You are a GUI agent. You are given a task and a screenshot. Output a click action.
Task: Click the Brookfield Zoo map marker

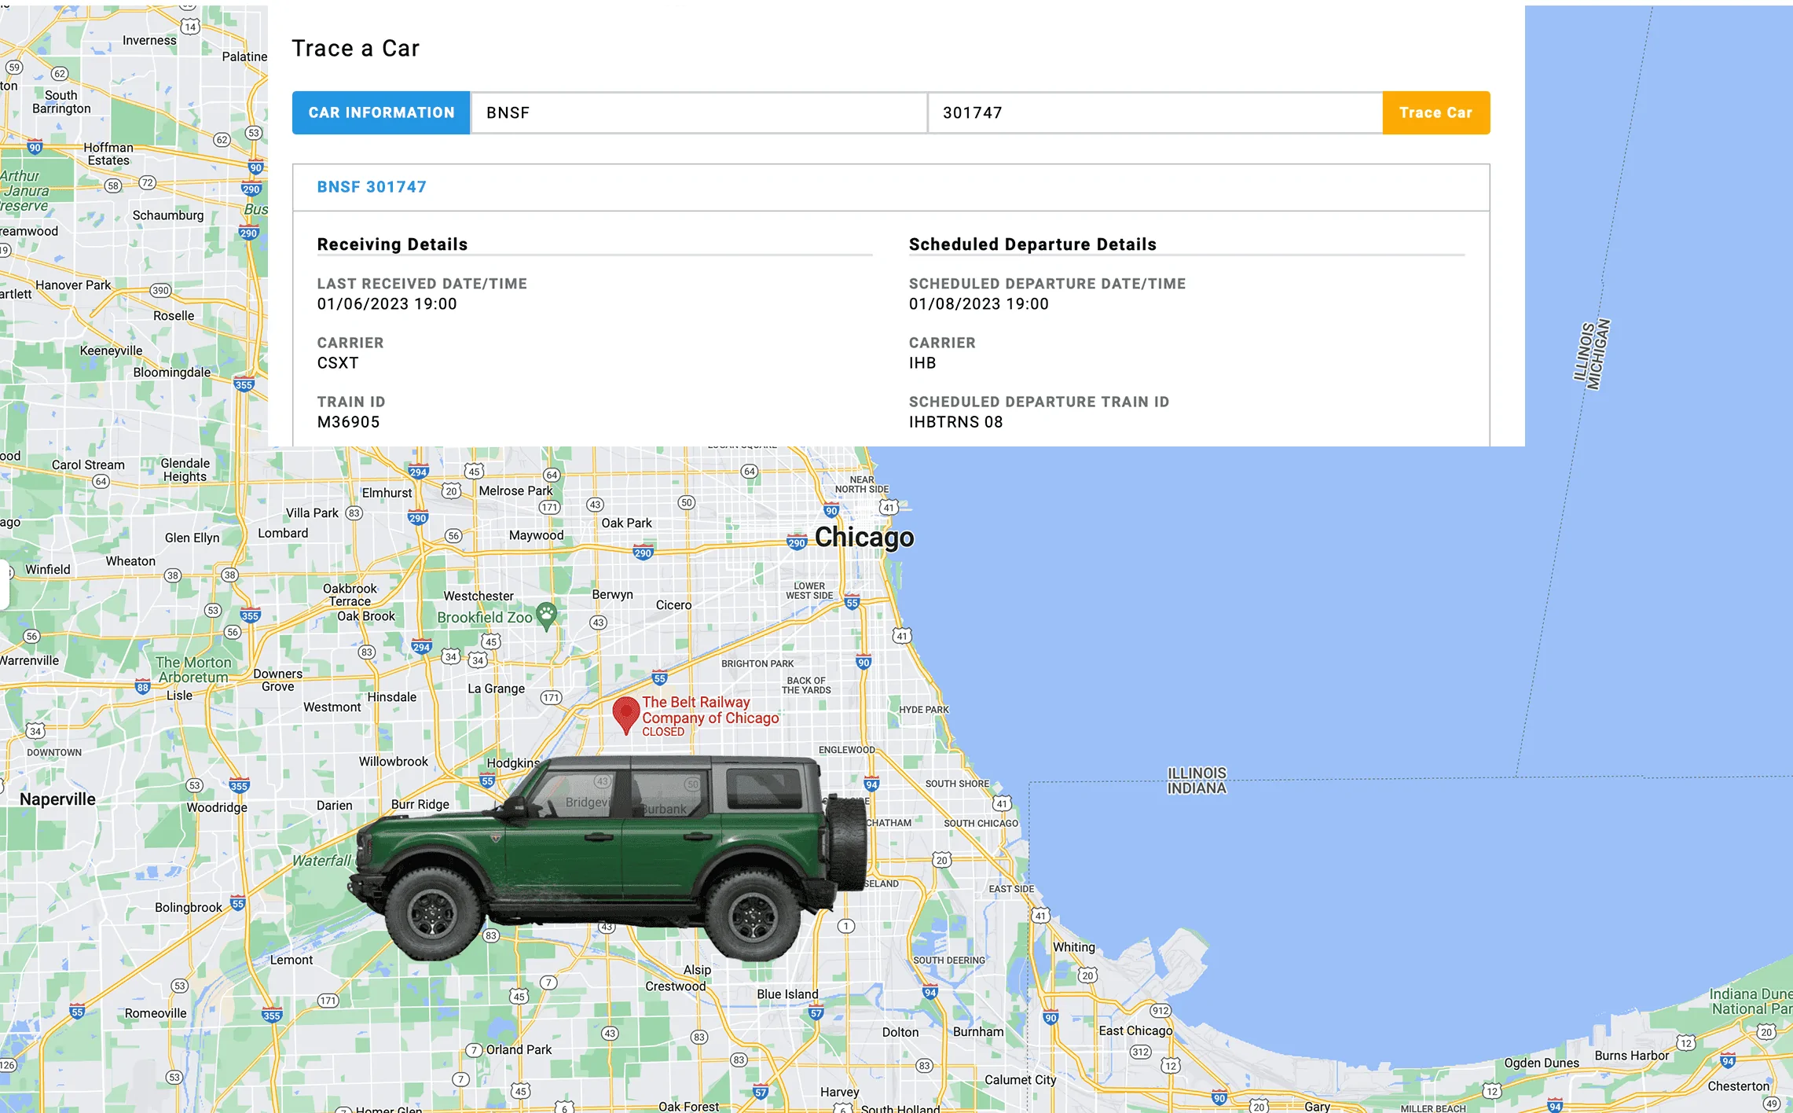tap(546, 615)
